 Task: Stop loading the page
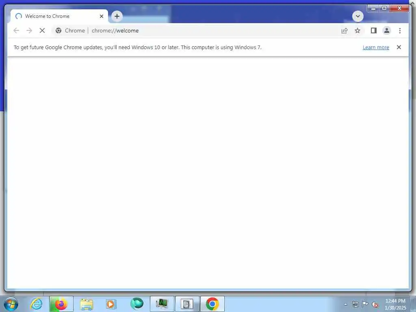(42, 30)
